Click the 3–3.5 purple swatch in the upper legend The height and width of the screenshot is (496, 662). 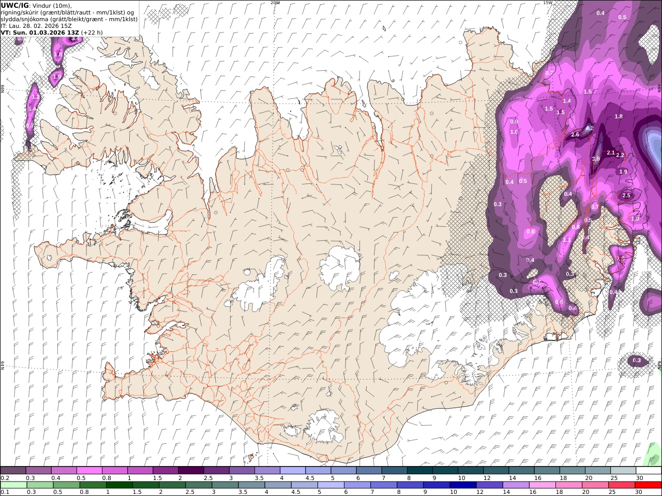[x=241, y=470]
